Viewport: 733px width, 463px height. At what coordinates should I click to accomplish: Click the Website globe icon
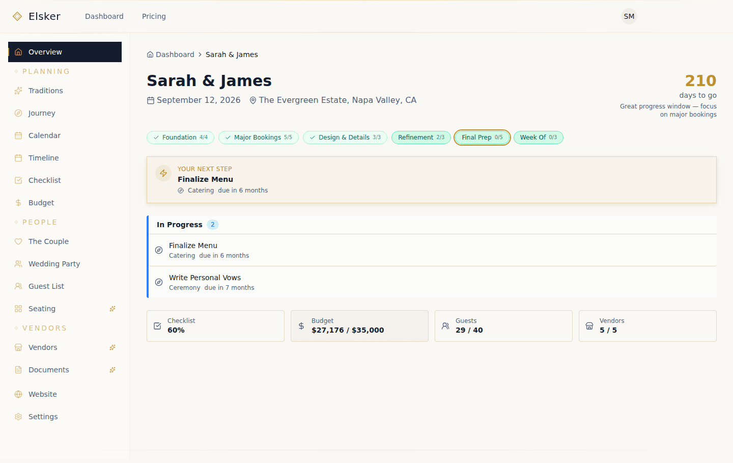[18, 394]
